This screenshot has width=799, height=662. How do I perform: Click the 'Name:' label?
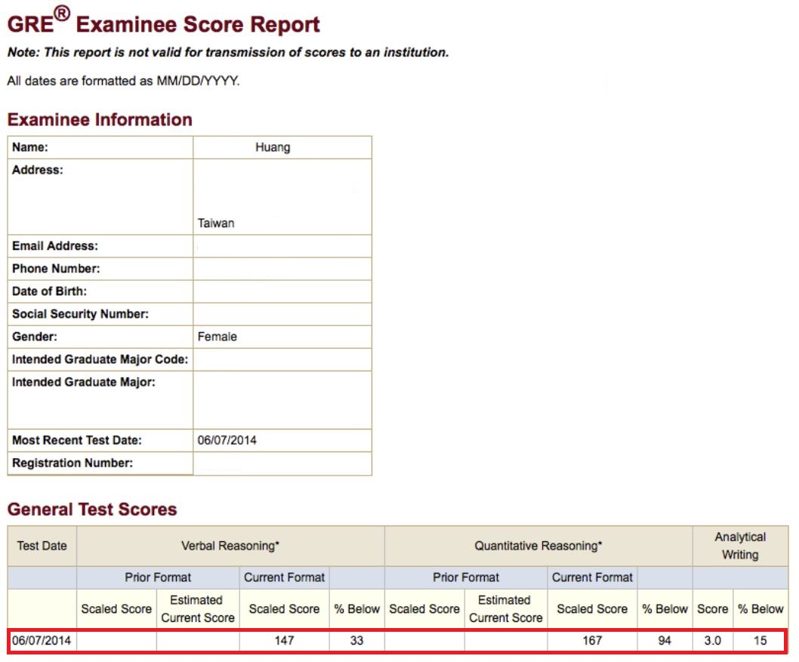[30, 147]
